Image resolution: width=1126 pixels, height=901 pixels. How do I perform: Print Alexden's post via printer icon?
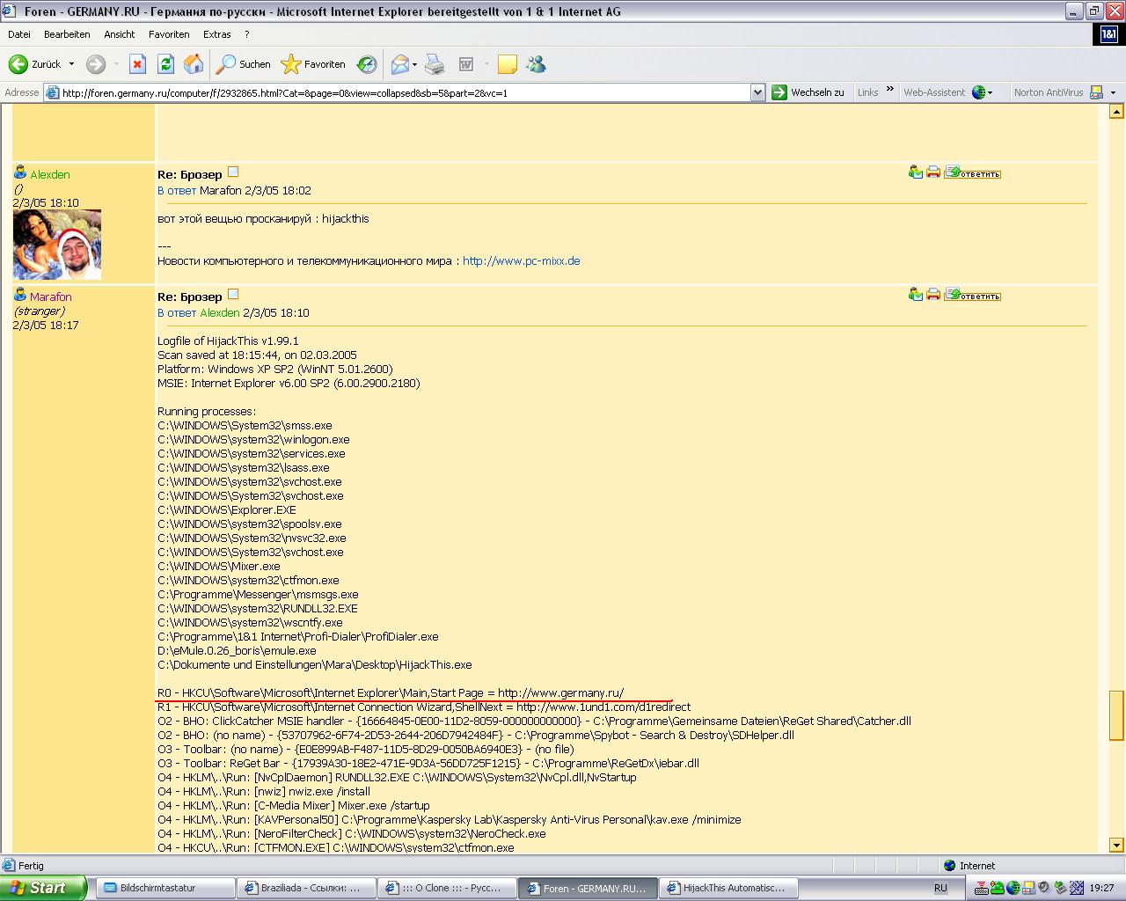point(932,172)
